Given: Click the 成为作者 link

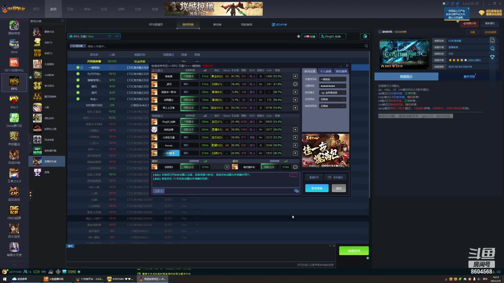Looking at the screenshot, I should pos(279,25).
